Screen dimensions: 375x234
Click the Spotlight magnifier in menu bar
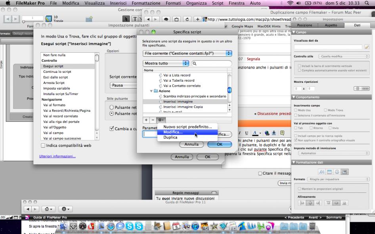(371, 3)
